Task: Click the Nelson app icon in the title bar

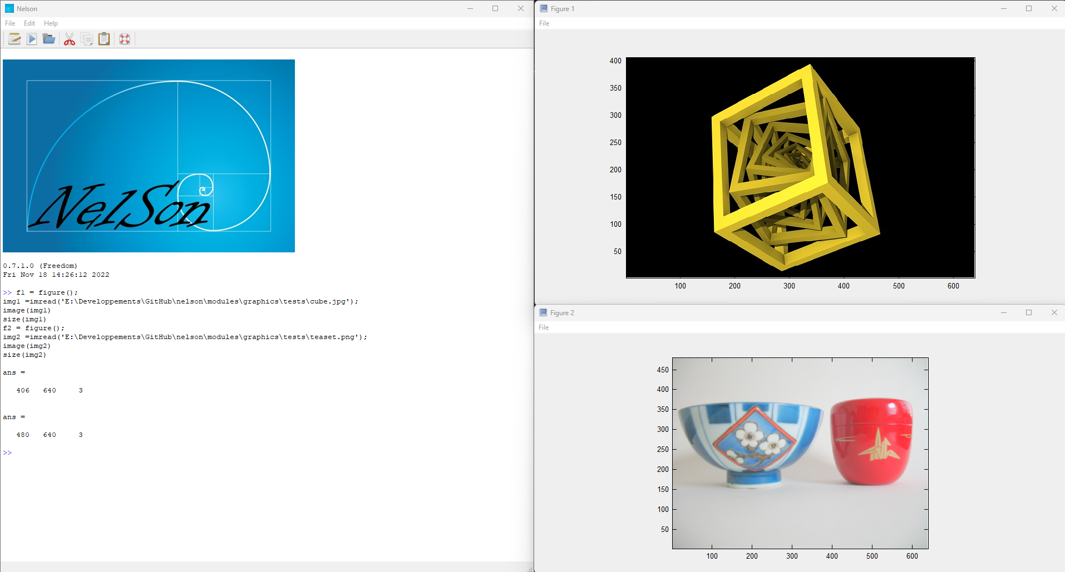Action: point(9,8)
